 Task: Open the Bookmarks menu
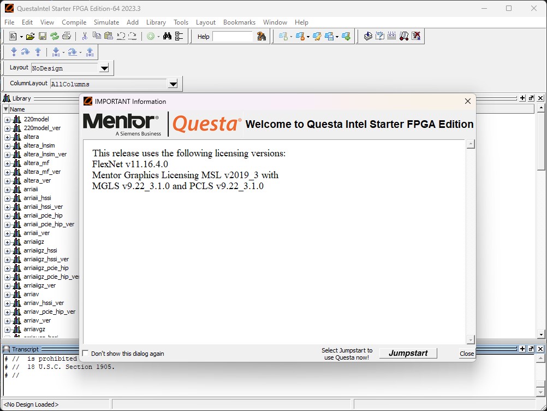tap(239, 22)
